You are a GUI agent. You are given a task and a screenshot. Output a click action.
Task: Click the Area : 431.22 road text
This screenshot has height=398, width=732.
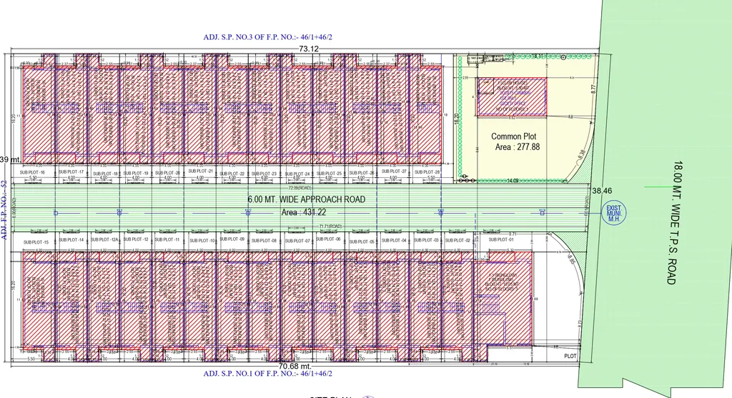[303, 212]
